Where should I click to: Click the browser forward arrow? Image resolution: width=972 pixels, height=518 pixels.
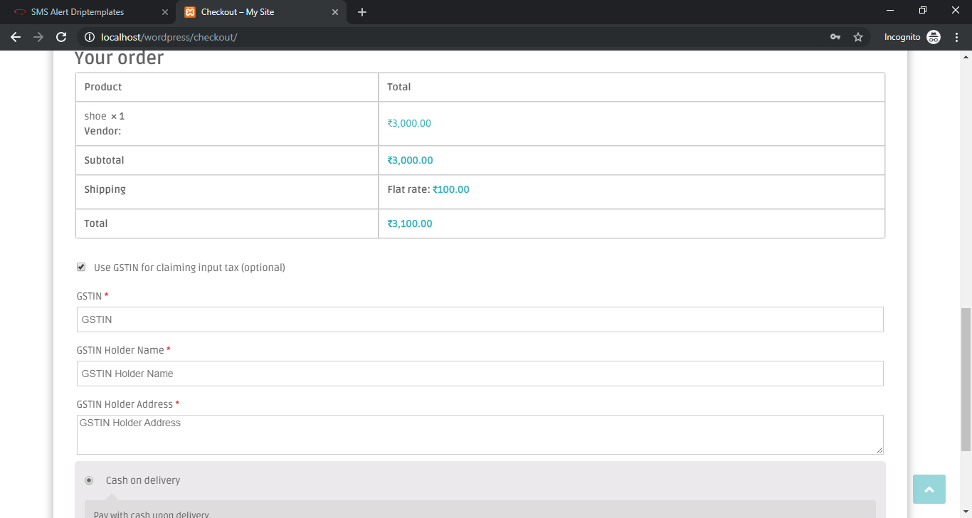pyautogui.click(x=38, y=37)
